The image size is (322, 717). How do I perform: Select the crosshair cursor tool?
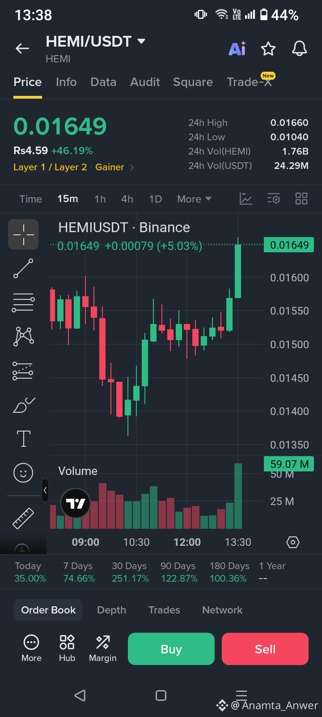coord(23,234)
